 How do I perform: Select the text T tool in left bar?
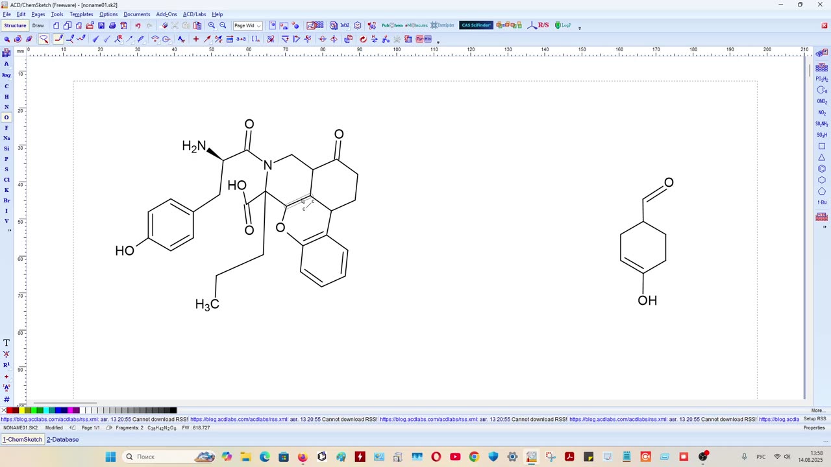6,342
